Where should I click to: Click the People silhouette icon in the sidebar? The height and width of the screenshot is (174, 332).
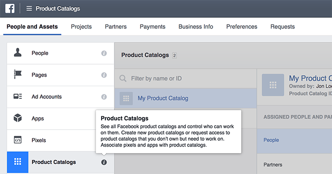click(x=18, y=53)
